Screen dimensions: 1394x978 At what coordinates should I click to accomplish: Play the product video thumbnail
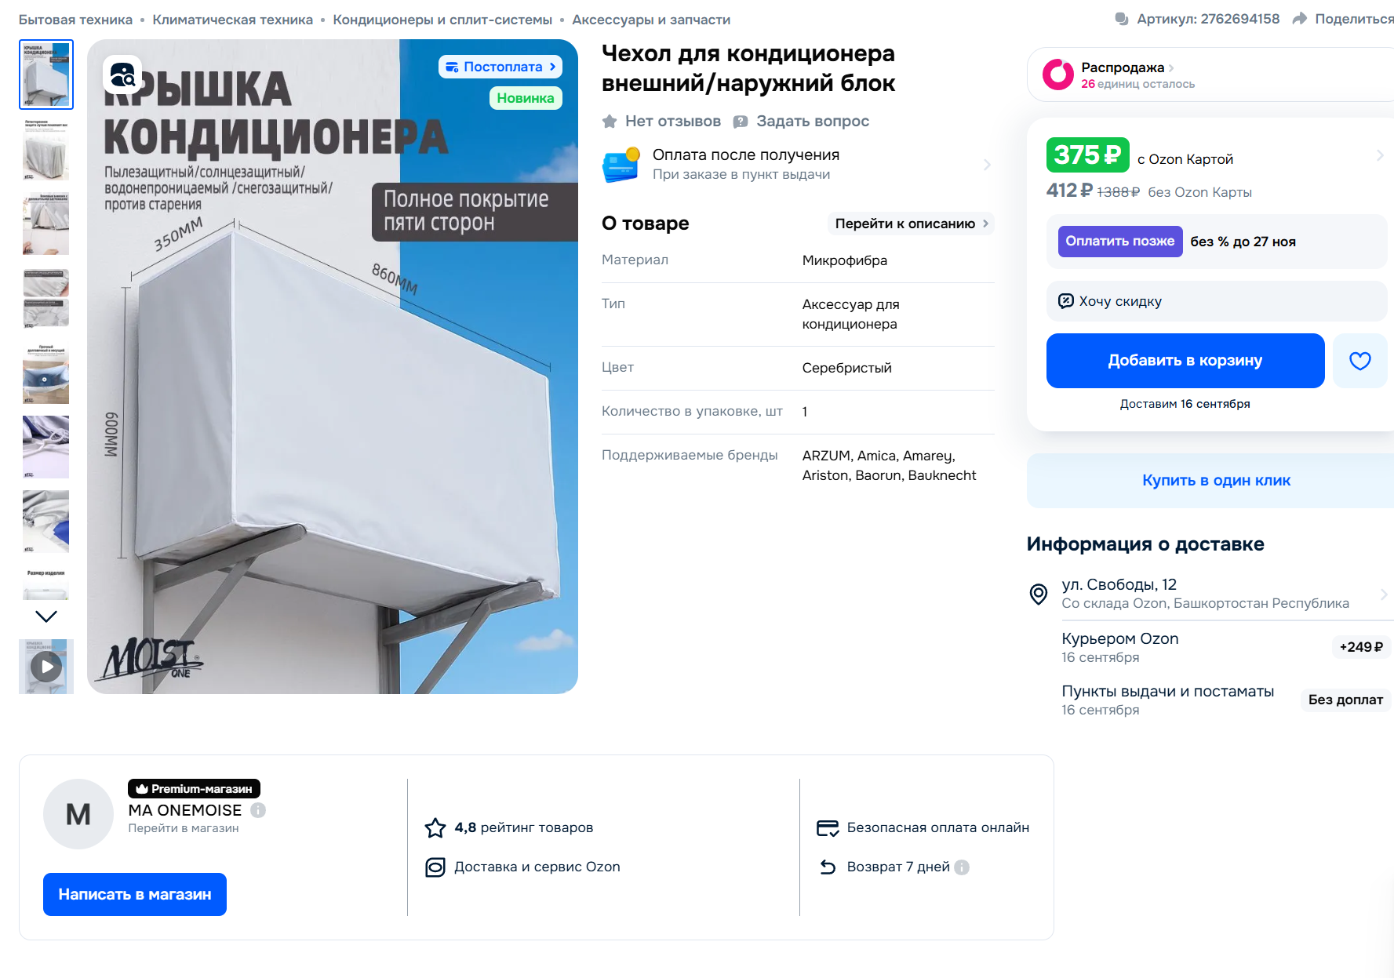click(x=46, y=667)
